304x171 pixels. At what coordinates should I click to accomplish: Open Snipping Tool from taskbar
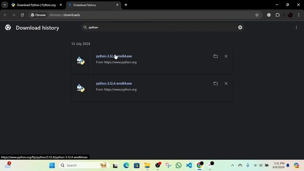(x=168, y=165)
